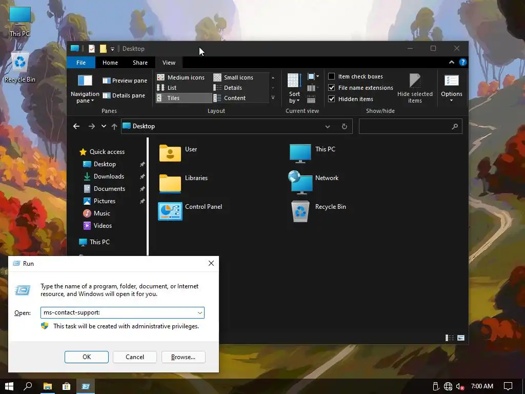The image size is (525, 394).
Task: Open the Windows Start menu
Action: [x=9, y=386]
